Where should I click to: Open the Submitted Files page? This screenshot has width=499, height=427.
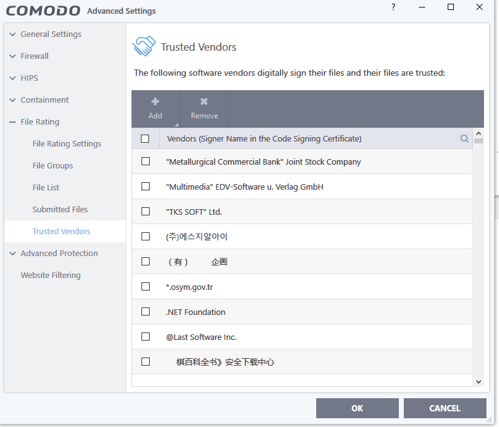pos(60,209)
